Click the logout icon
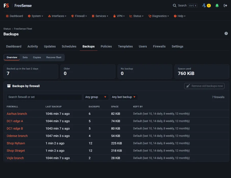The width and height of the screenshot is (231, 178). click(225, 6)
